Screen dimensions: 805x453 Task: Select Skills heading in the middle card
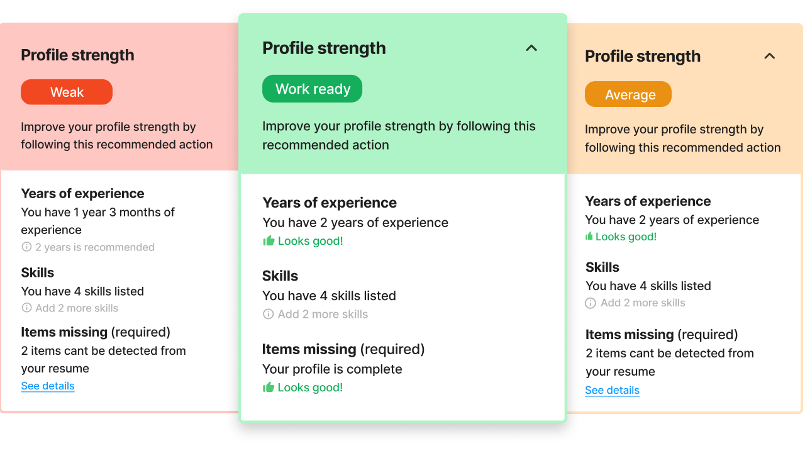coord(280,276)
